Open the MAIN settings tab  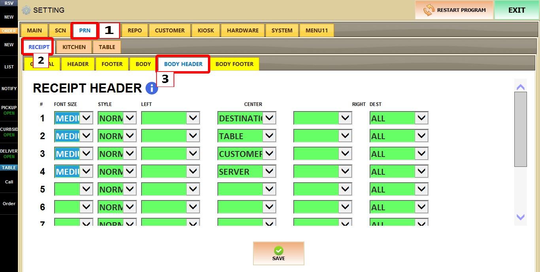(x=34, y=30)
